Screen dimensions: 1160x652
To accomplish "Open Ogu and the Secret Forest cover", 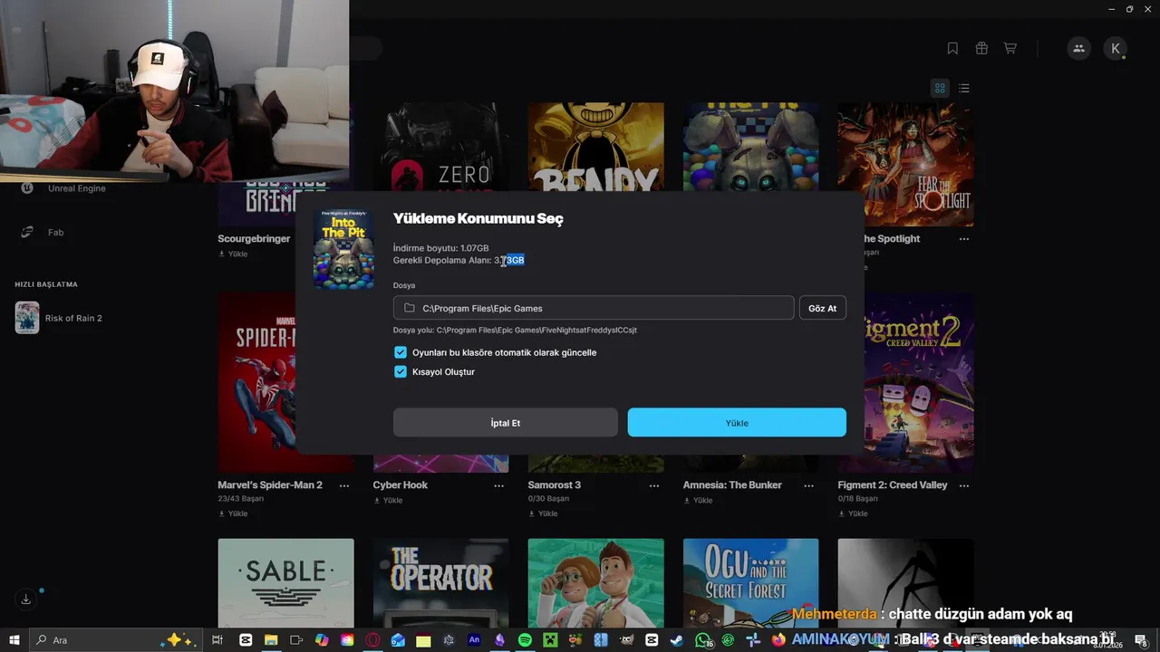I will 751,583.
